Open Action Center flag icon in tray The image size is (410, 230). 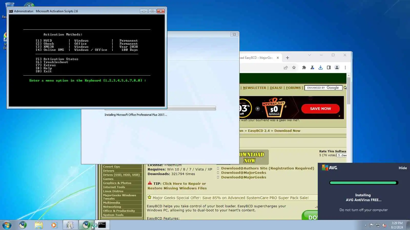[x=372, y=225]
